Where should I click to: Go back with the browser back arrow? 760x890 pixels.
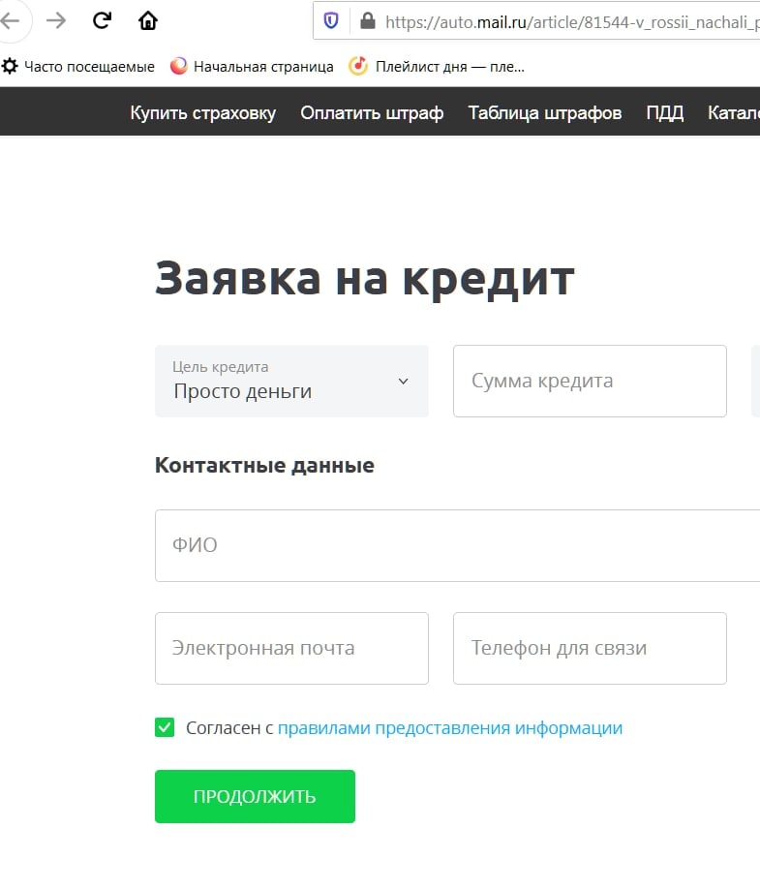(11, 21)
